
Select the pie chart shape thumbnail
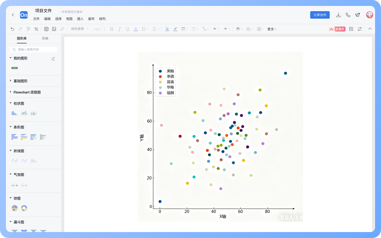click(15, 208)
